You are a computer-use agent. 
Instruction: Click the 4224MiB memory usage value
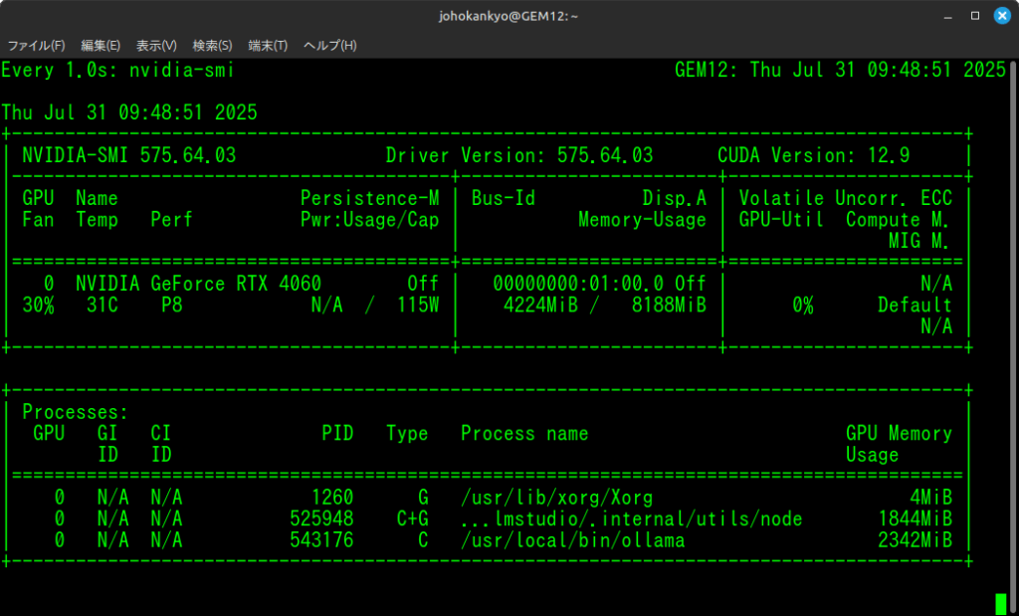[541, 305]
